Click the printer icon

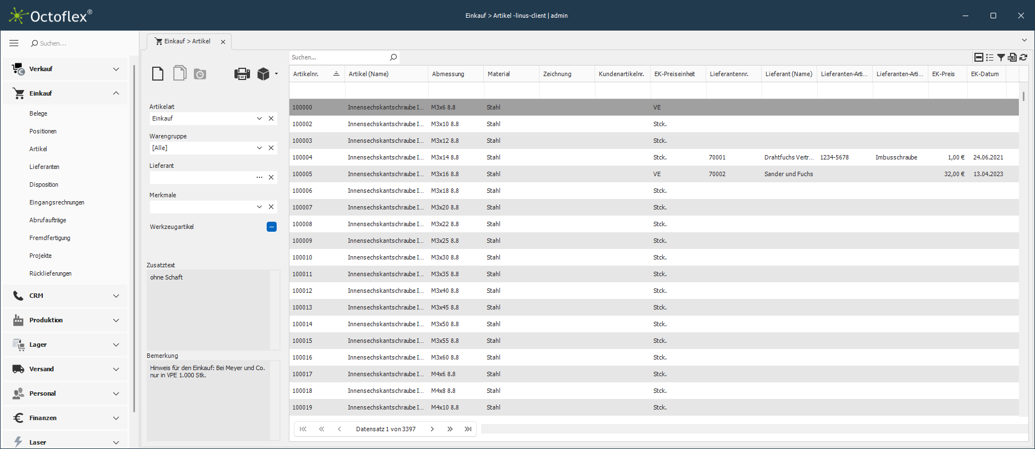click(x=242, y=74)
